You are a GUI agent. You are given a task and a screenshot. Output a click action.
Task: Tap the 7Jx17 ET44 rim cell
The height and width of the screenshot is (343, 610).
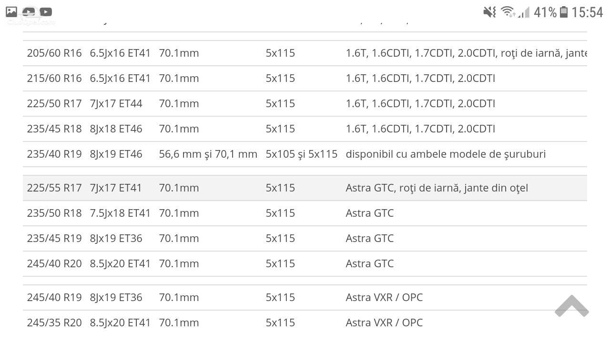pos(116,103)
